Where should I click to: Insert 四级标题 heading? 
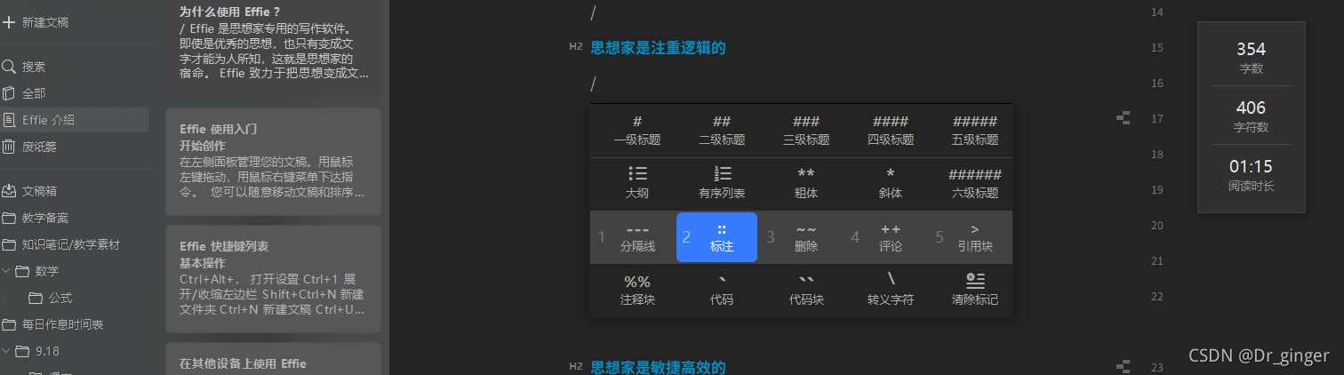(x=891, y=131)
